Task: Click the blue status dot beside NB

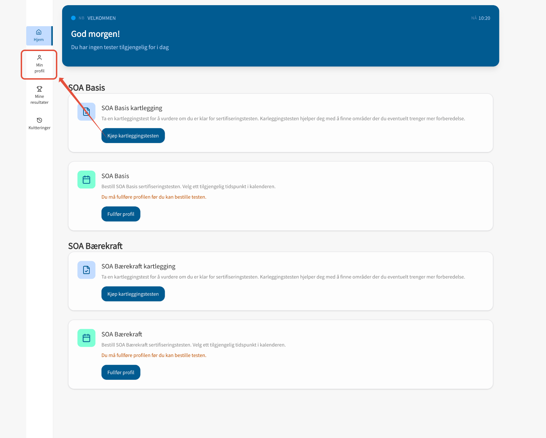Action: [73, 18]
